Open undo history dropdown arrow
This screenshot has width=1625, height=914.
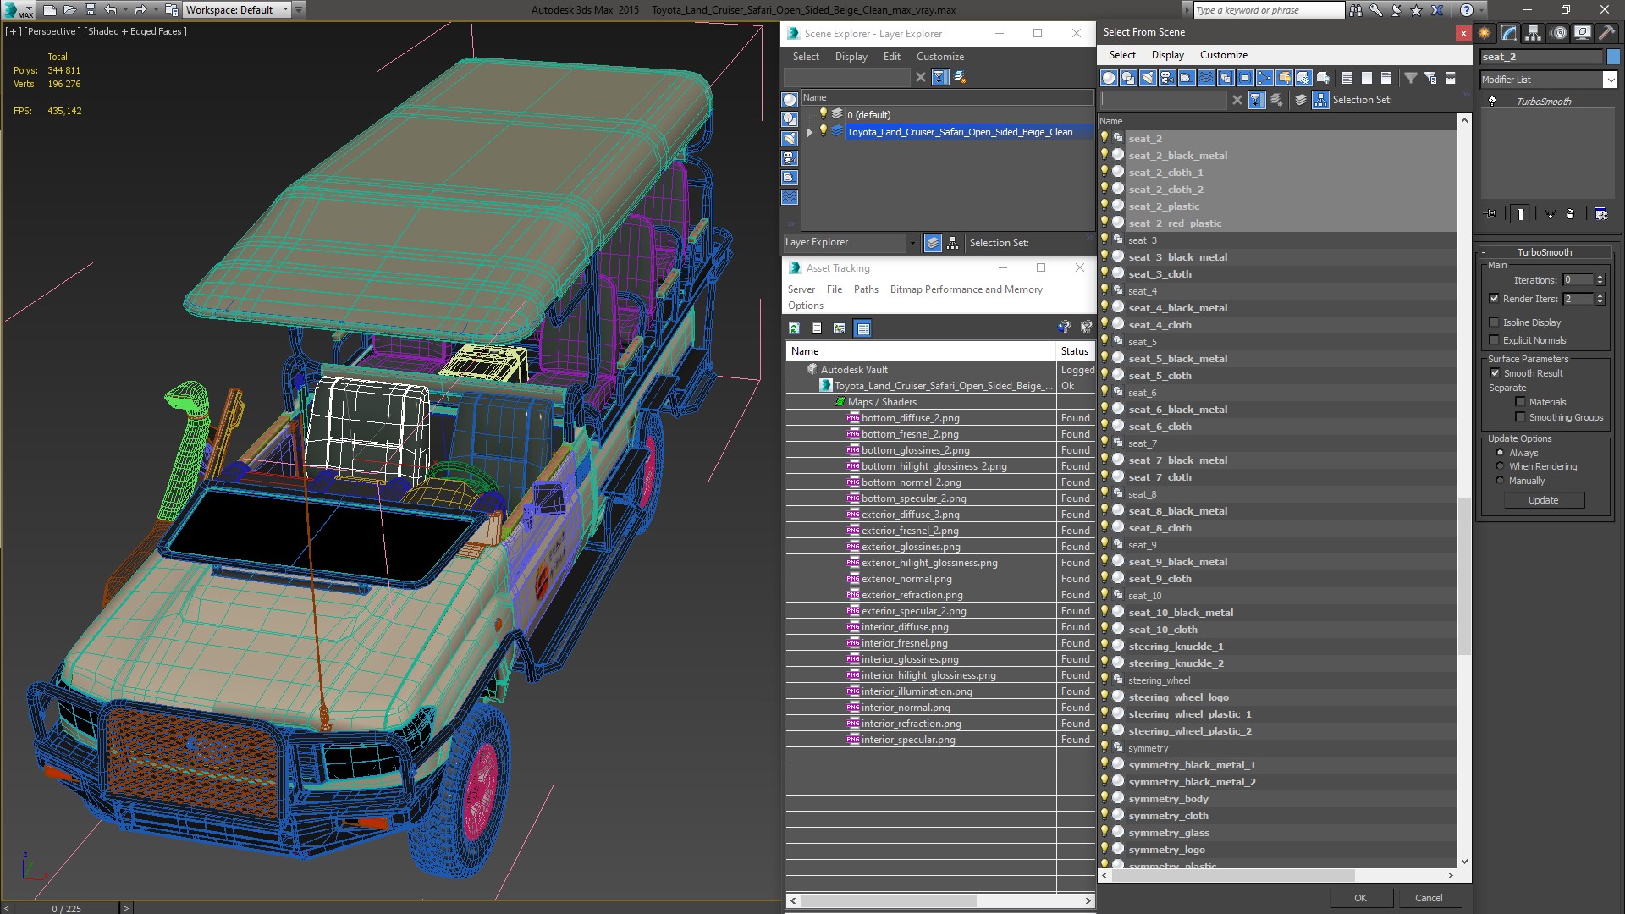[125, 10]
